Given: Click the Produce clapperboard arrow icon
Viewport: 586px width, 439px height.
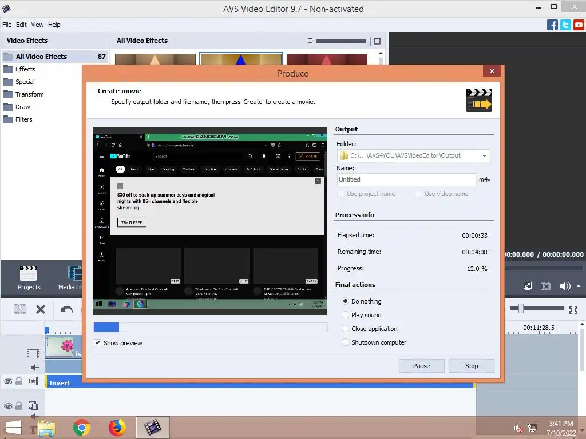Looking at the screenshot, I should 479,100.
